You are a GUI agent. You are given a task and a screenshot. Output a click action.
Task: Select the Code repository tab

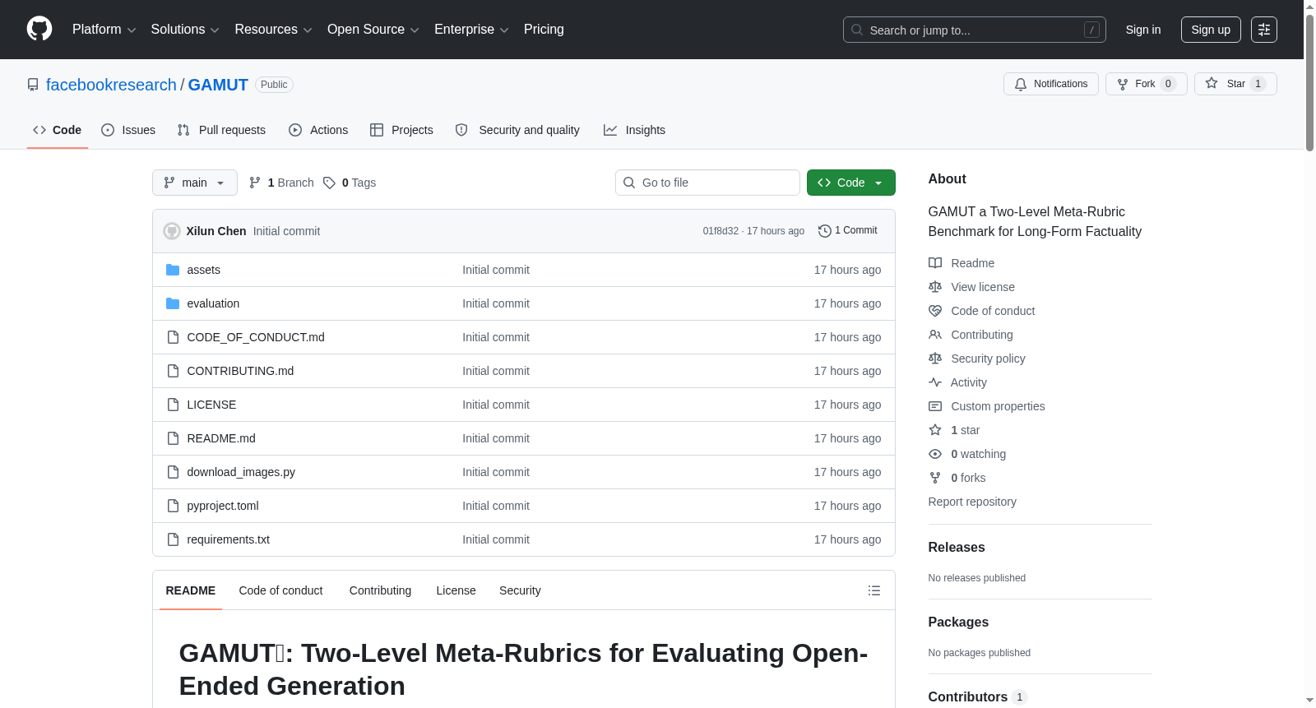58,130
